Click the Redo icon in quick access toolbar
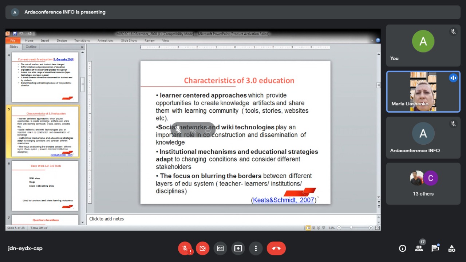 (x=30, y=34)
